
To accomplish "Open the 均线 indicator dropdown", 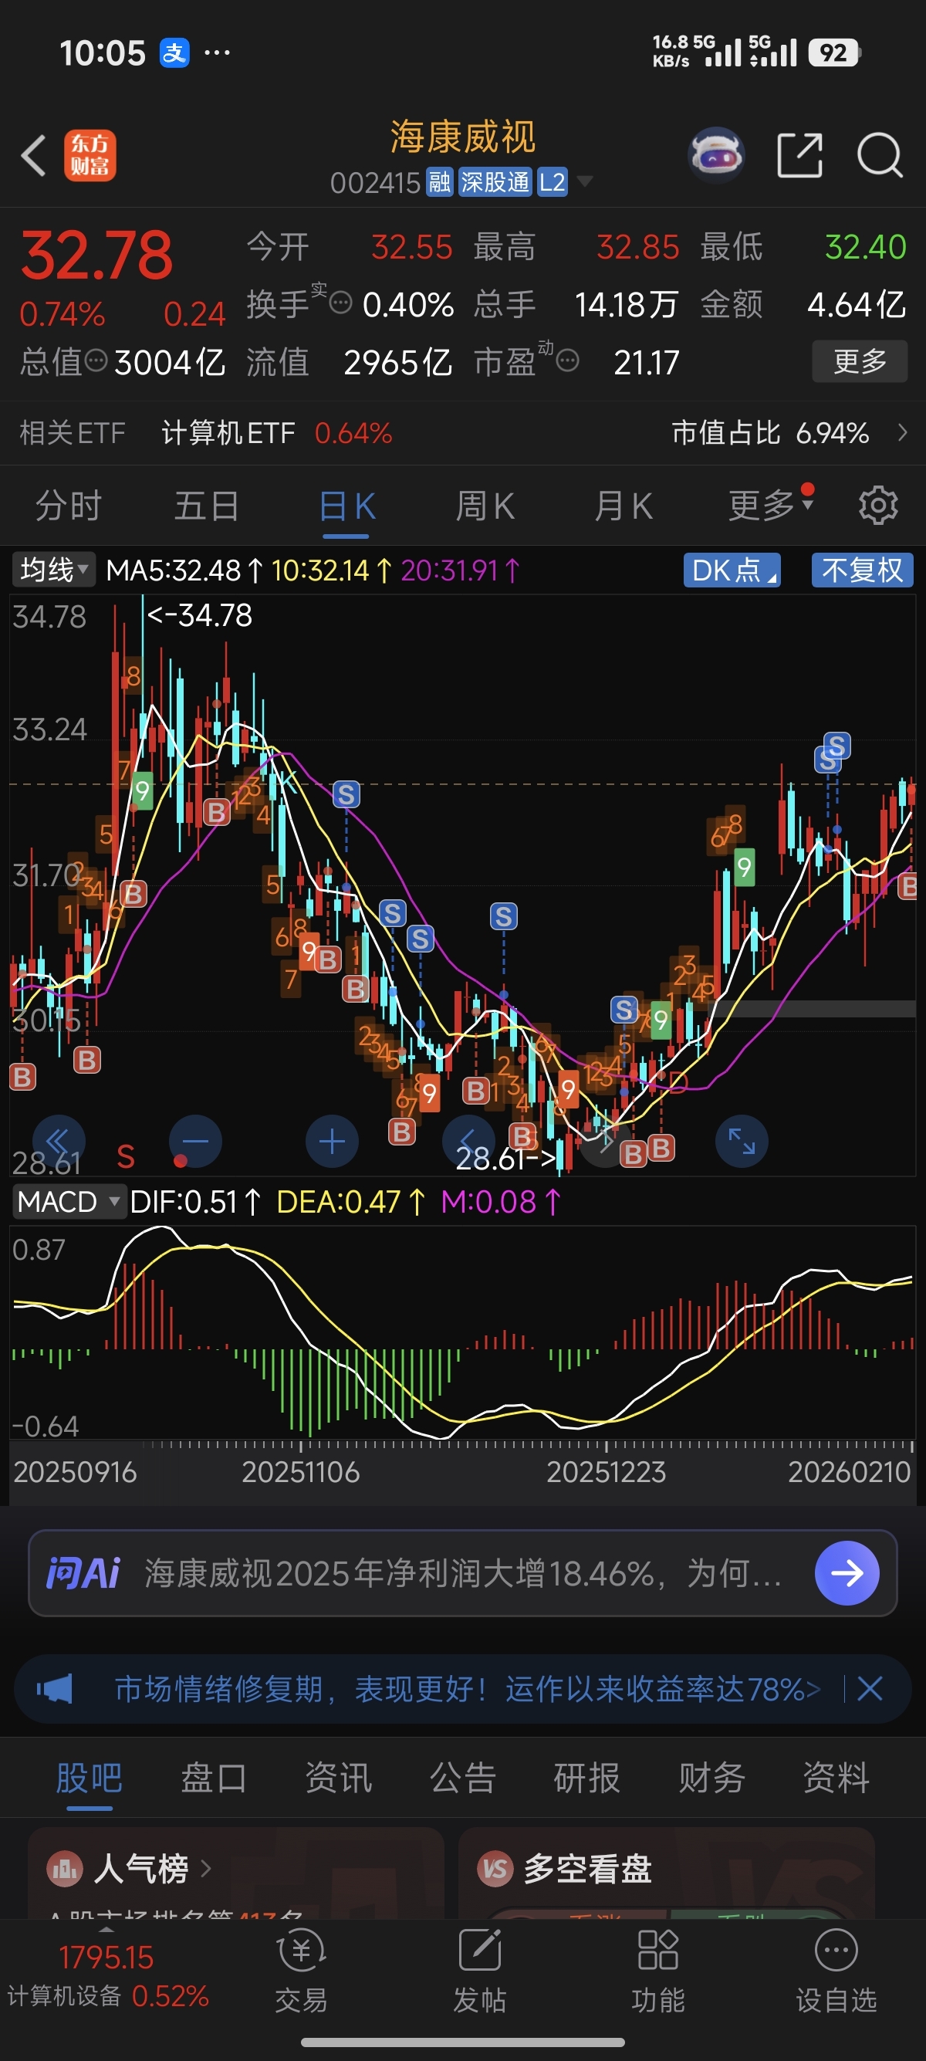I will coord(53,570).
